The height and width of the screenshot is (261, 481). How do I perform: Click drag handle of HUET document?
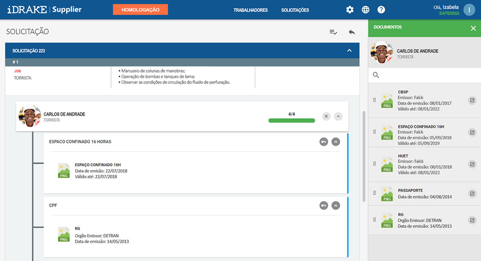pos(374,164)
